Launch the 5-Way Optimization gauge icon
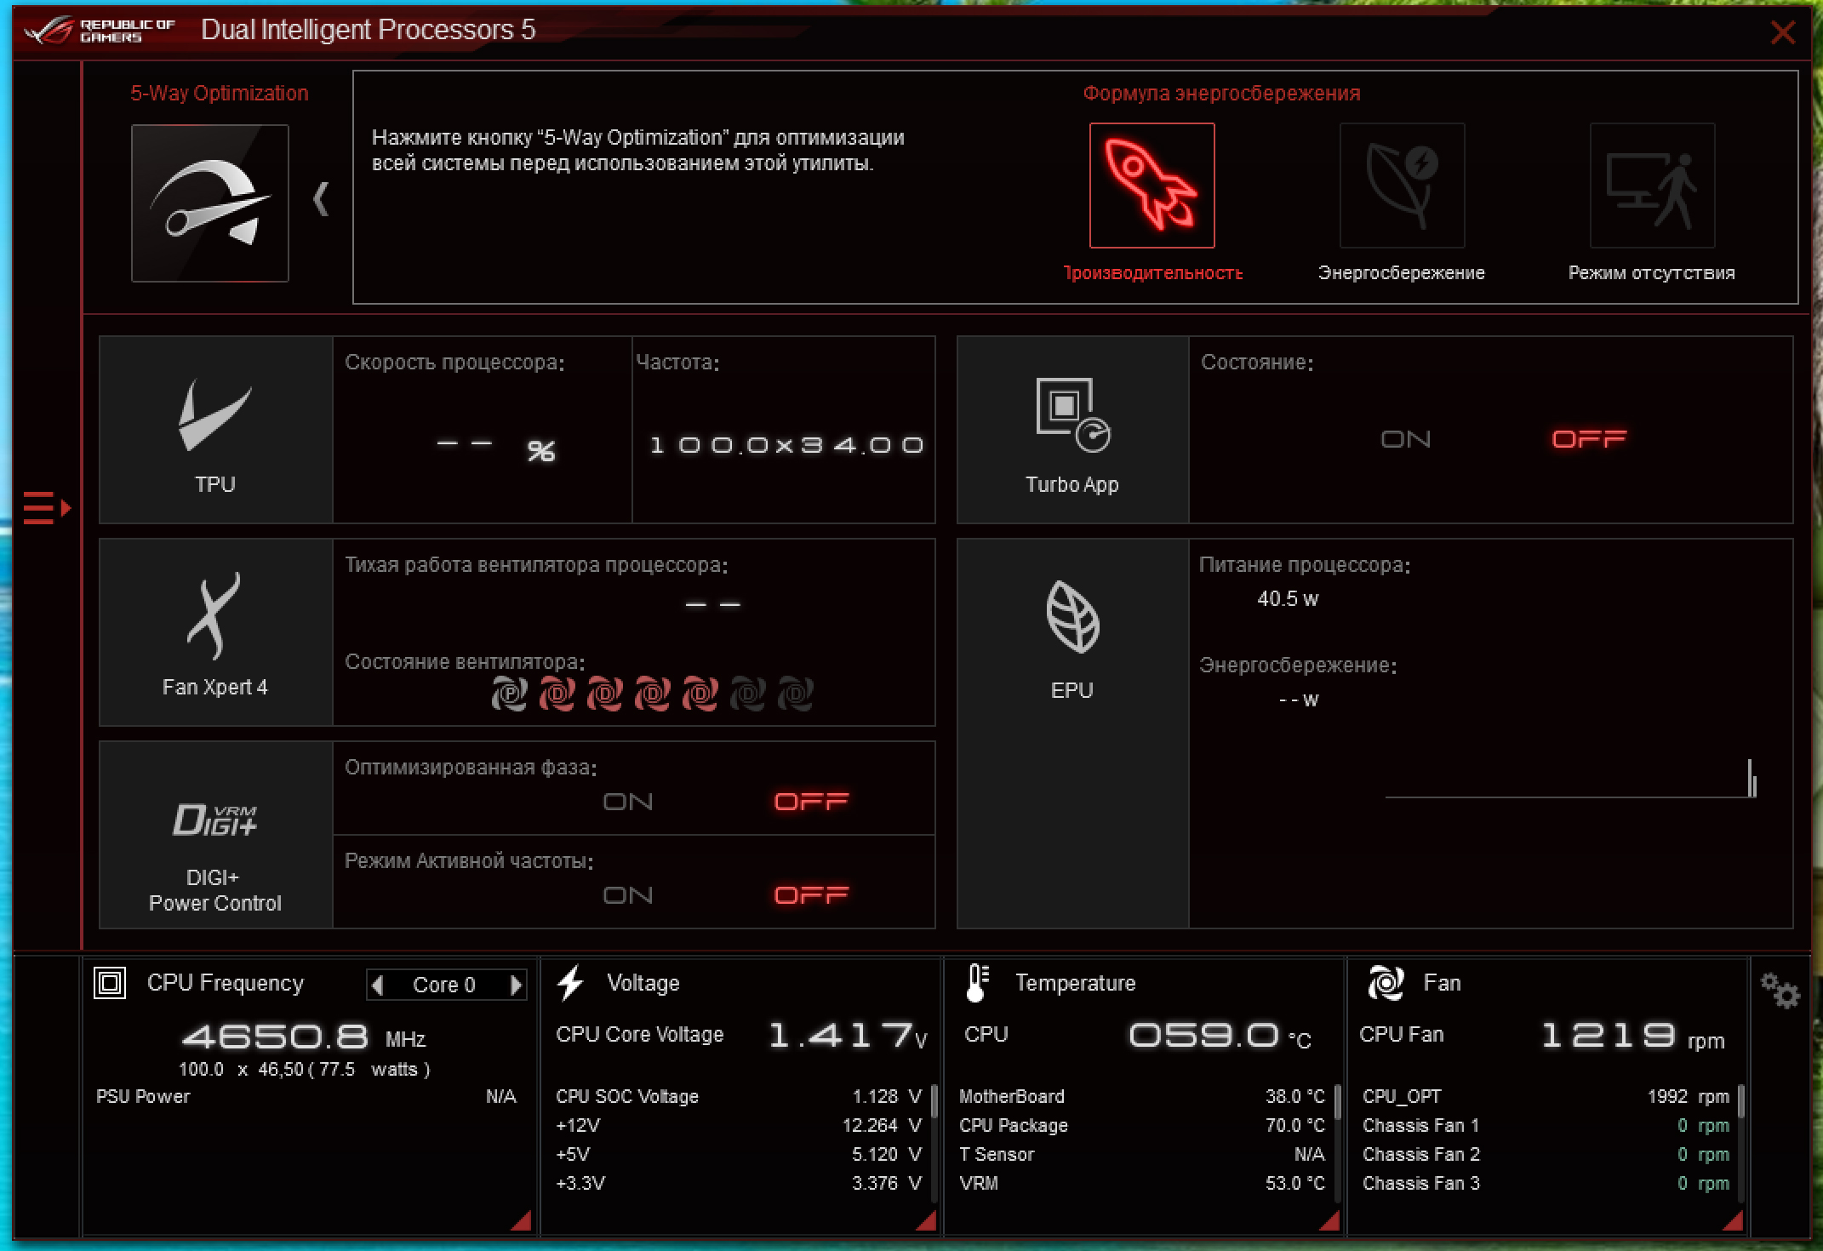 click(x=210, y=203)
